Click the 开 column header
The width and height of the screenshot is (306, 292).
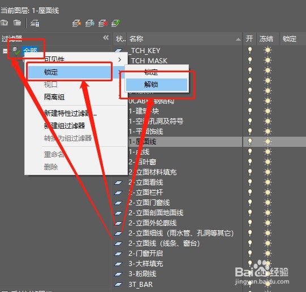click(249, 39)
